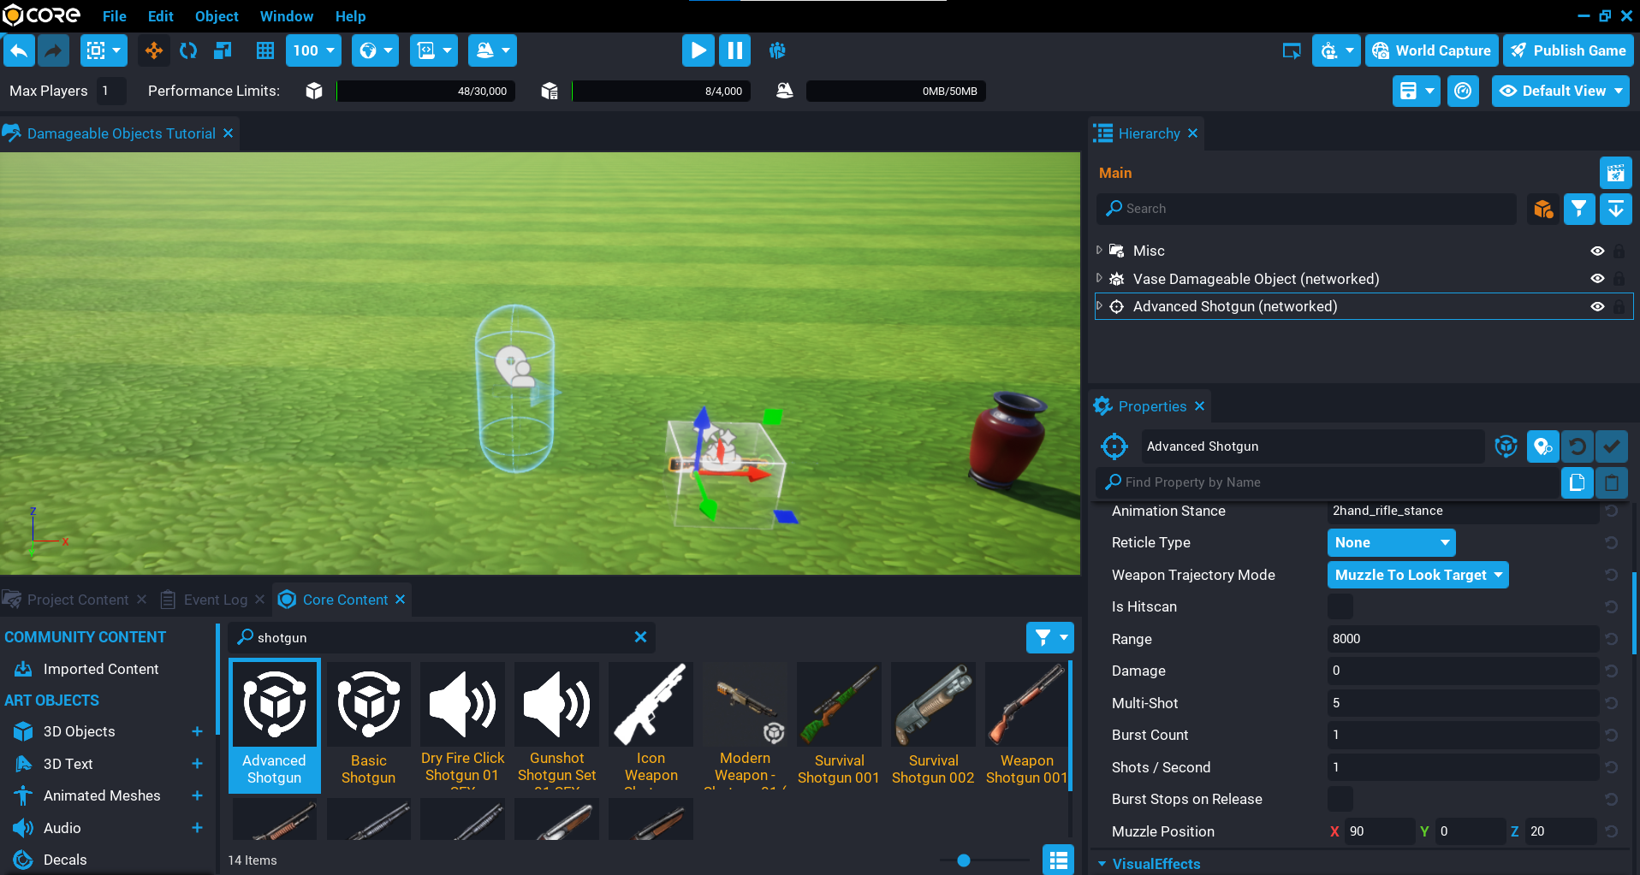
Task: Click the thumbnail size slider handle
Action: (x=964, y=860)
